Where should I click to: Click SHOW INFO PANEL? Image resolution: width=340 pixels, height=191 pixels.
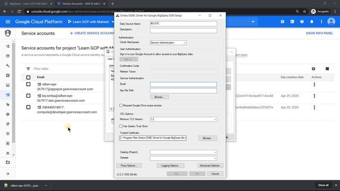click(319, 33)
